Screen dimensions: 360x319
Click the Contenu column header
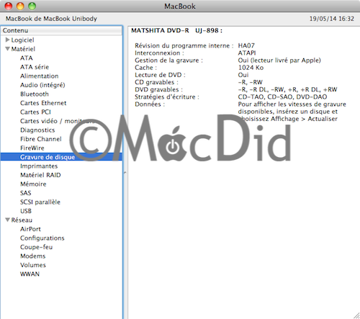[x=61, y=30]
